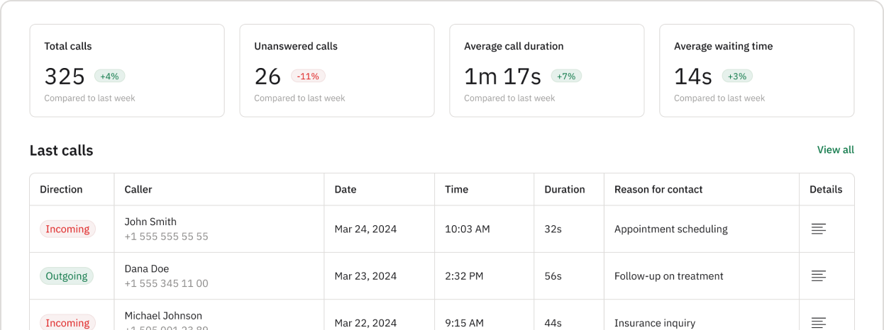Open the Average waiting time card

tap(757, 71)
